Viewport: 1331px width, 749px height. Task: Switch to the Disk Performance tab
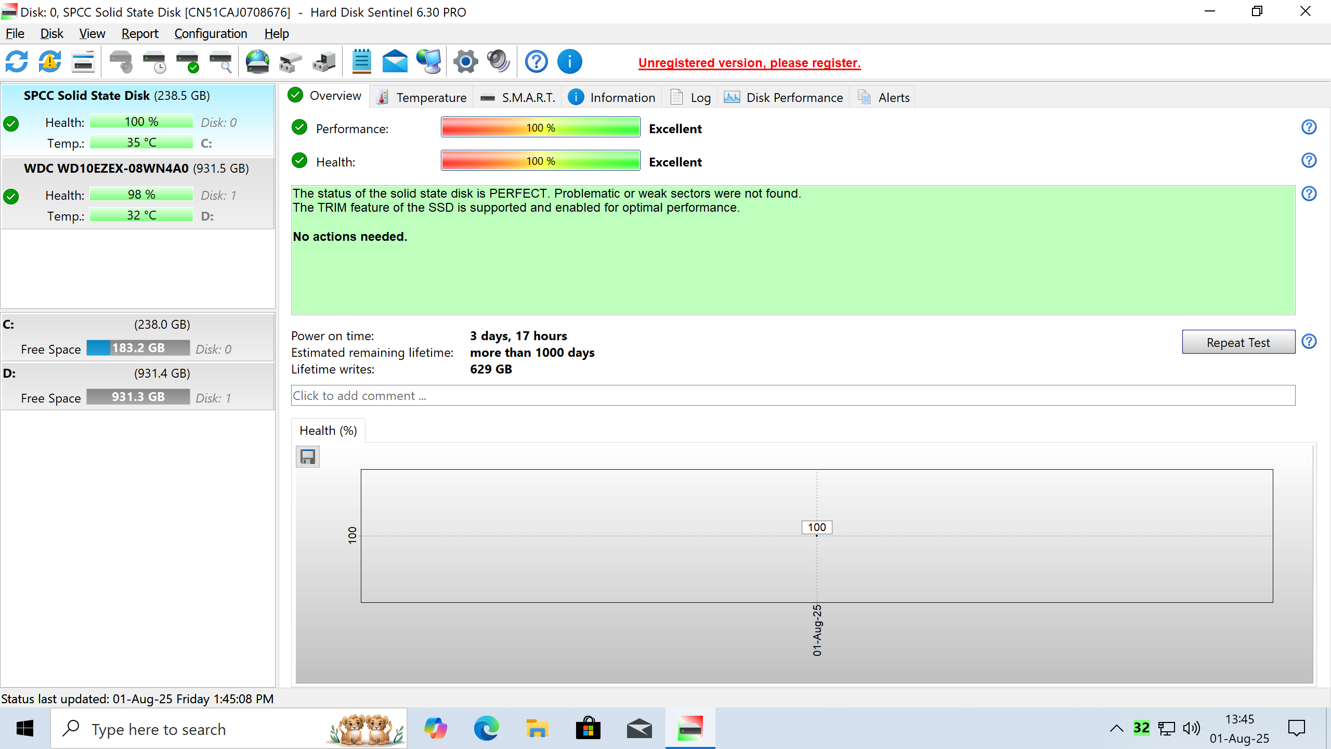[784, 97]
